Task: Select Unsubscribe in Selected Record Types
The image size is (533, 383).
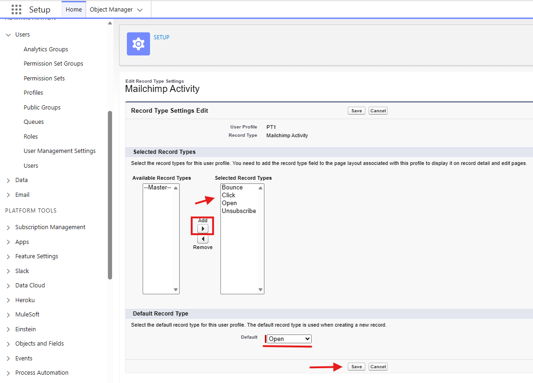Action: click(239, 211)
